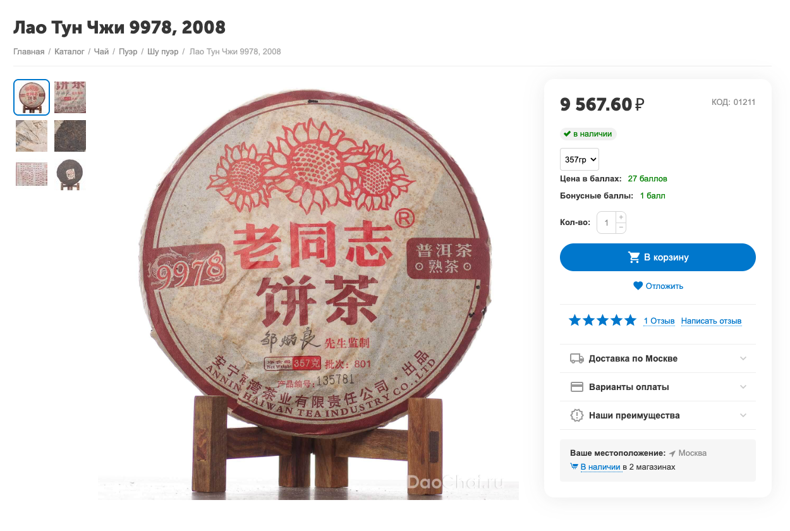Screen dimensions: 790x531
Task: Click the location arrow icon near Москва
Action: [672, 453]
